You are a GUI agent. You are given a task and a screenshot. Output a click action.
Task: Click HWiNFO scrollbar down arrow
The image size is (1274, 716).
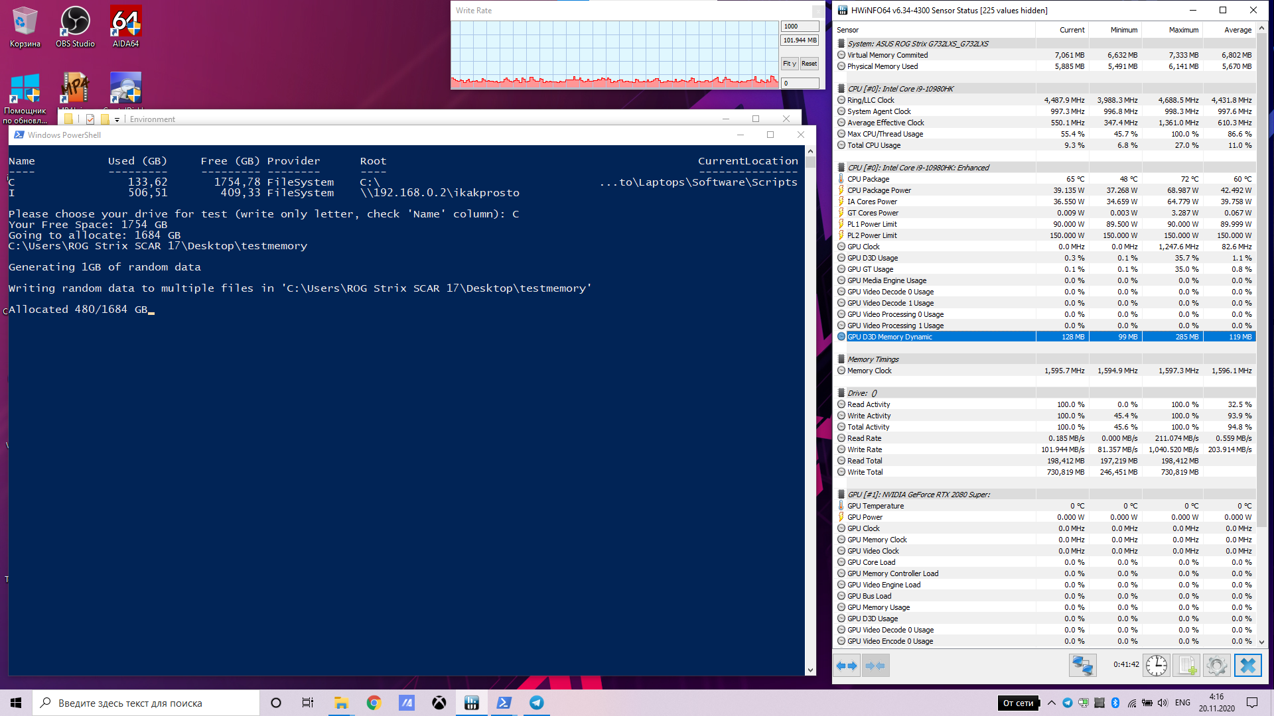click(1261, 642)
